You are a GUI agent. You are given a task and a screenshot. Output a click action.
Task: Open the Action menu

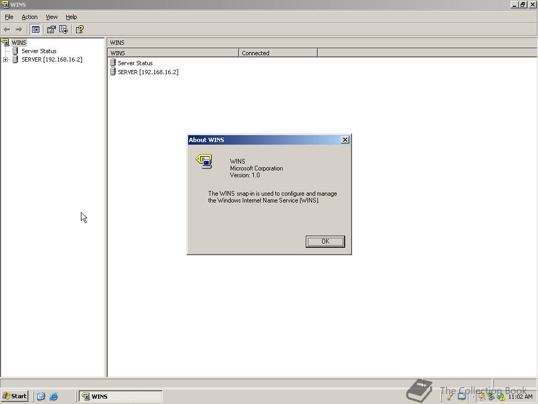(29, 17)
